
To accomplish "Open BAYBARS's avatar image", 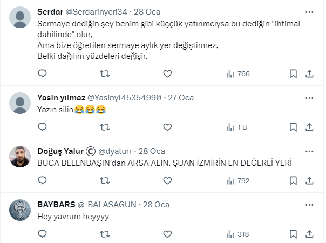I will 21,210.
